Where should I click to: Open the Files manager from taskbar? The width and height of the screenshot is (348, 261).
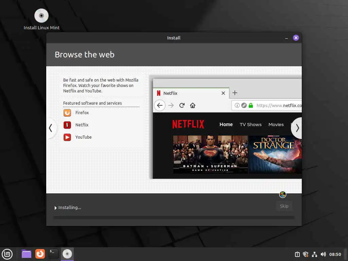click(x=27, y=254)
